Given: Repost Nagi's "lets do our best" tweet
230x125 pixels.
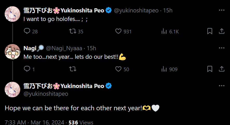Looking at the screenshot, I should (x=73, y=69).
